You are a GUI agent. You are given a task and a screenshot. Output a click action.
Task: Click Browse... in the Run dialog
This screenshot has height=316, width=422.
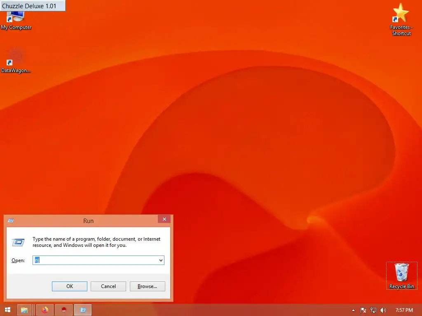click(147, 286)
